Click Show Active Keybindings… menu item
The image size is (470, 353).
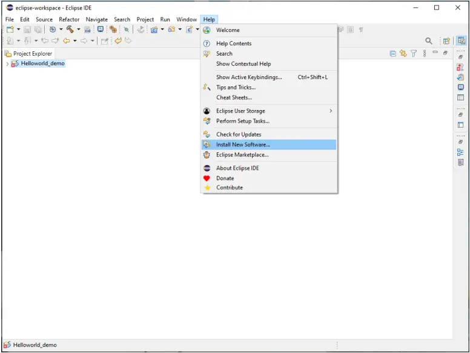269,77
